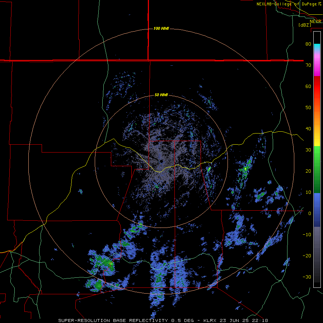This screenshot has width=323, height=323.
Task: Click the -20 dBZ value on the scale
Action: (307, 256)
